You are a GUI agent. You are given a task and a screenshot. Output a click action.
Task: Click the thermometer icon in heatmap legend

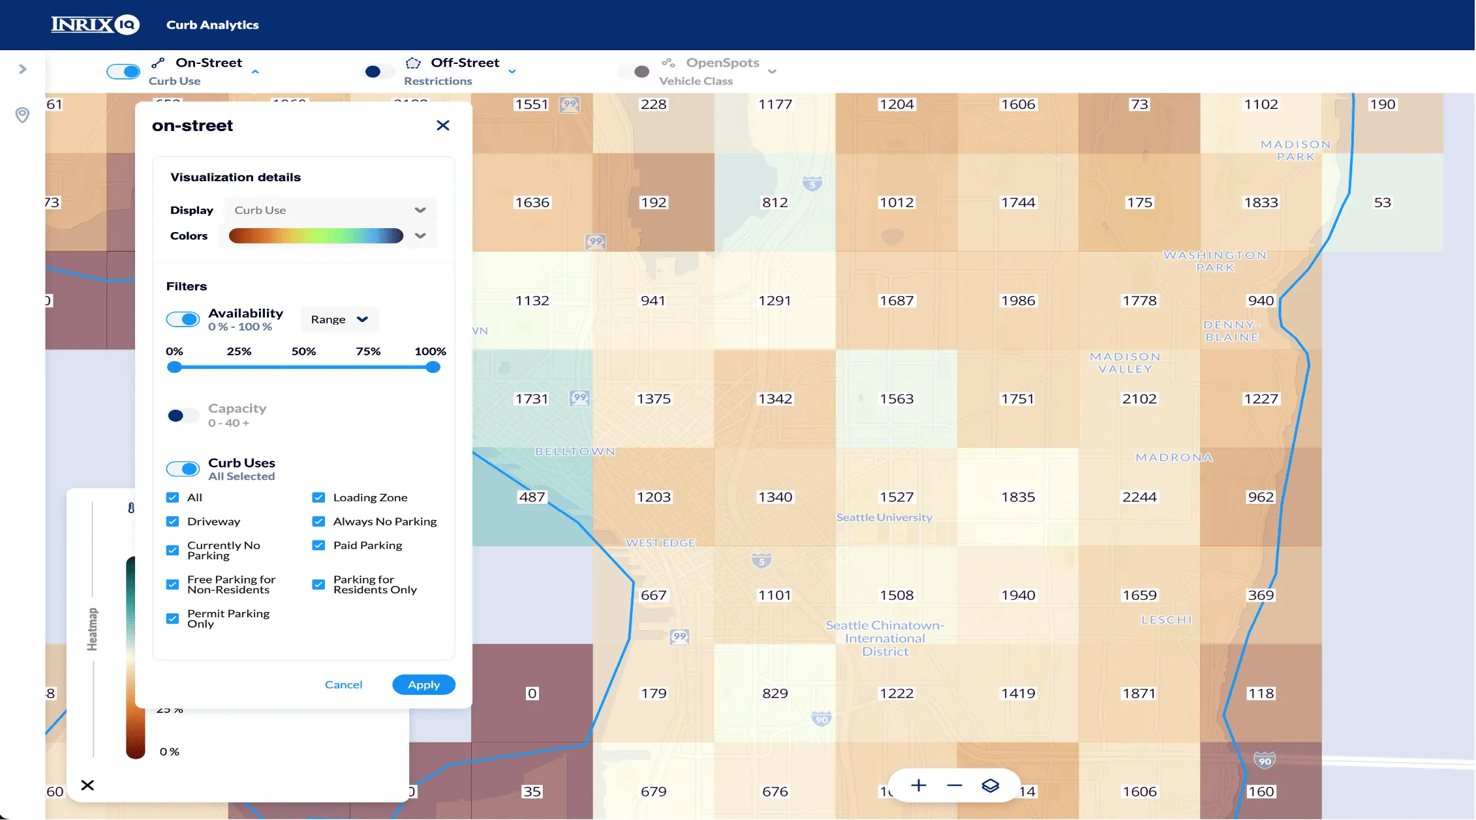coord(131,508)
